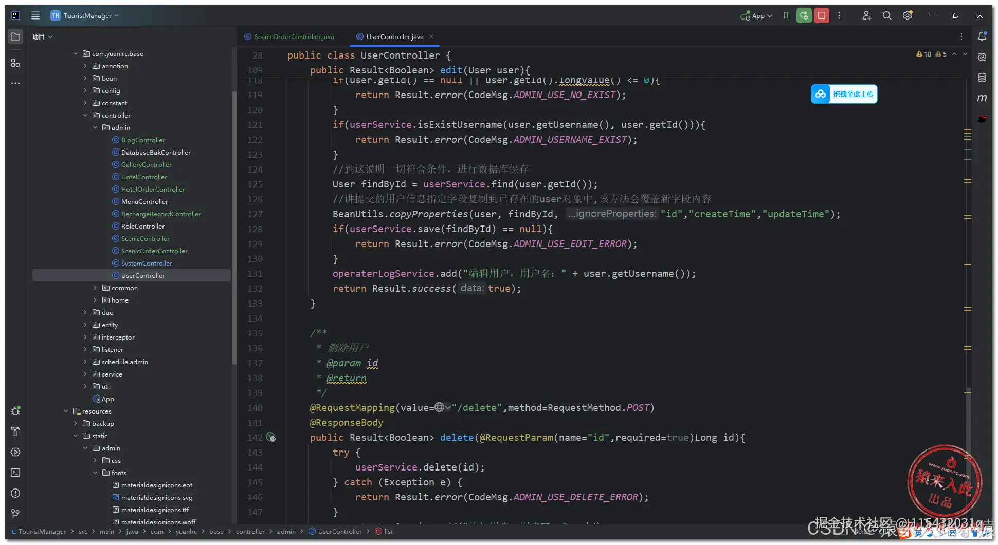Select the UserController.java tab

coord(395,36)
